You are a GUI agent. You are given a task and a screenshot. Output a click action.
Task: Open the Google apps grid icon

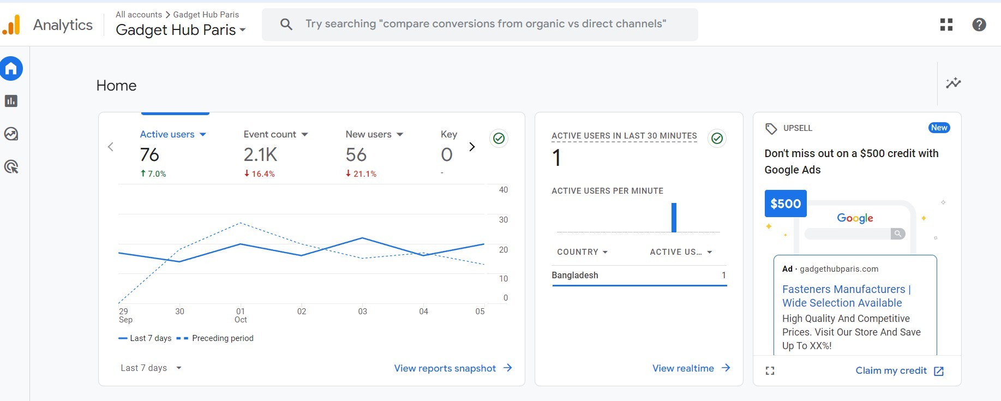point(946,25)
